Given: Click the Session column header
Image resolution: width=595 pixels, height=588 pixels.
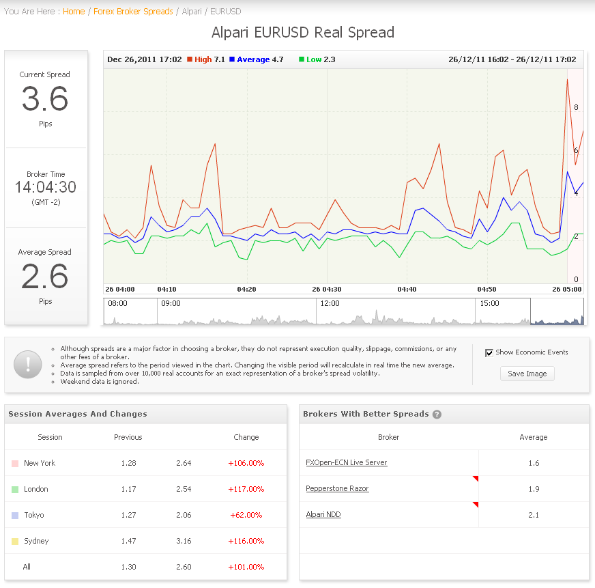Looking at the screenshot, I should pyautogui.click(x=50, y=437).
